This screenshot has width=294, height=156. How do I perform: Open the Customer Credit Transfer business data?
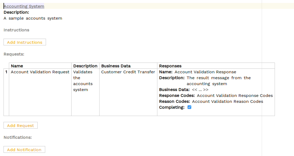pos(128,72)
